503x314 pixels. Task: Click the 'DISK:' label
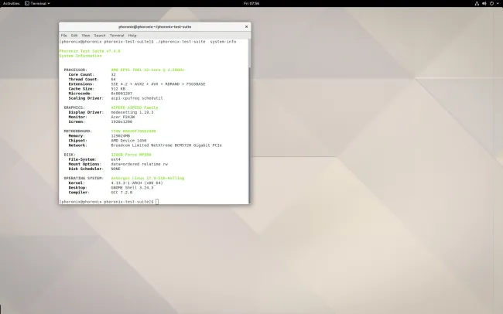click(70, 155)
